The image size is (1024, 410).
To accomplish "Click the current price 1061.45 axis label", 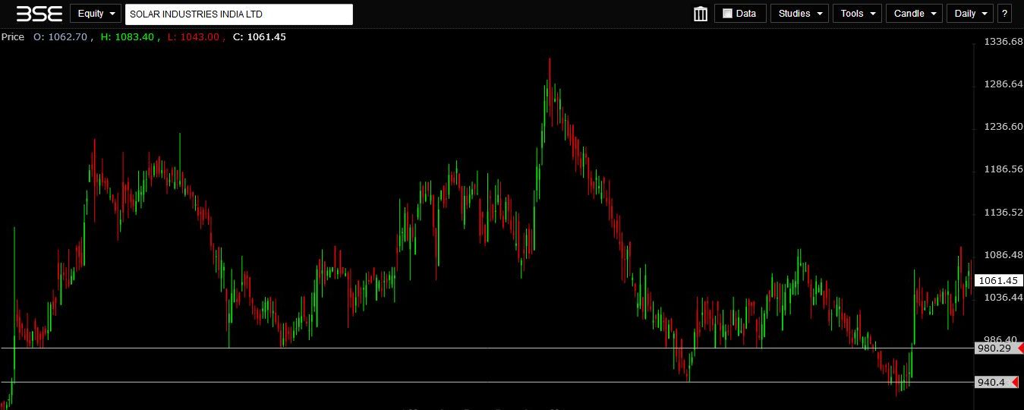I will coord(997,281).
